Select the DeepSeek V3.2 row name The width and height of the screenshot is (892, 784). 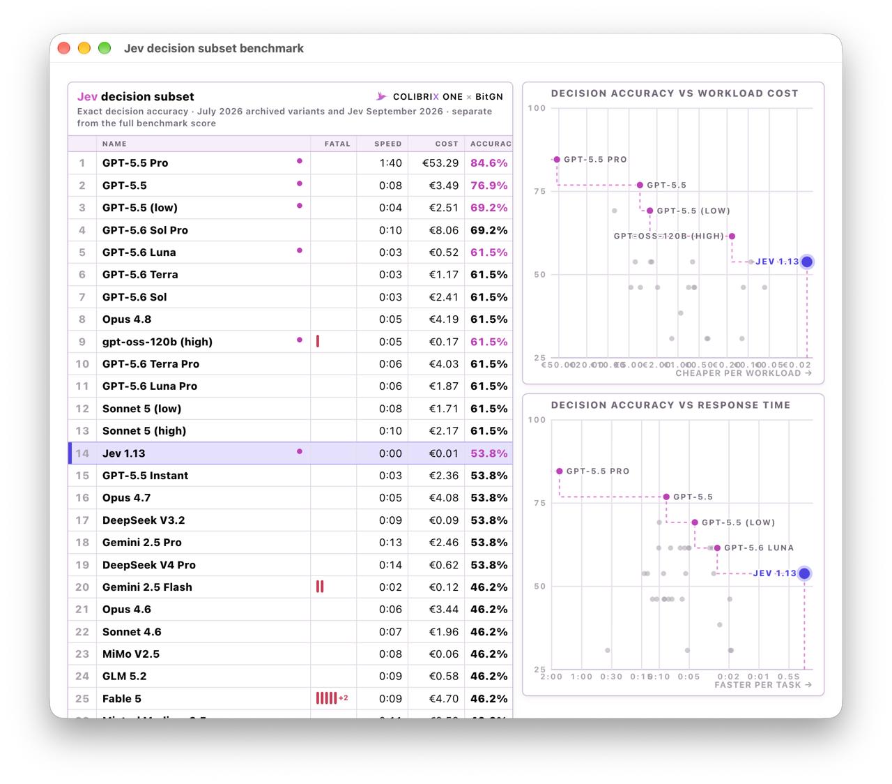click(x=144, y=520)
